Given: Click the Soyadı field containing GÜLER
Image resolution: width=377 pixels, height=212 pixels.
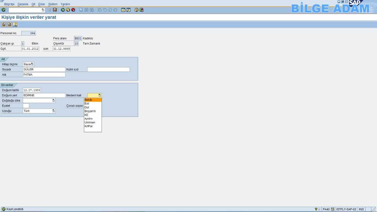Looking at the screenshot, I should (44, 69).
